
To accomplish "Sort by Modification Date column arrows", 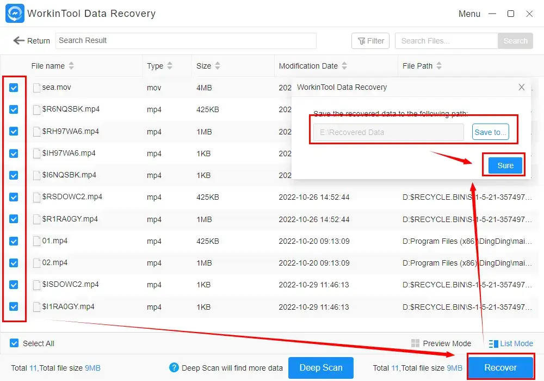I will pyautogui.click(x=344, y=65).
